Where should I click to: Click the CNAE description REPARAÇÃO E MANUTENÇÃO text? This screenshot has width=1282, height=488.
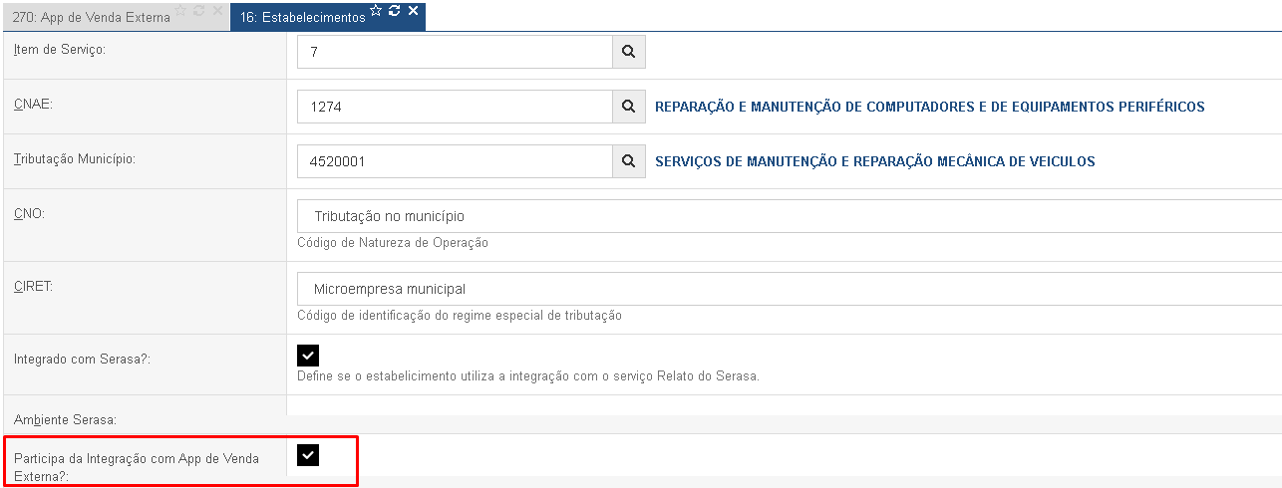tap(929, 107)
